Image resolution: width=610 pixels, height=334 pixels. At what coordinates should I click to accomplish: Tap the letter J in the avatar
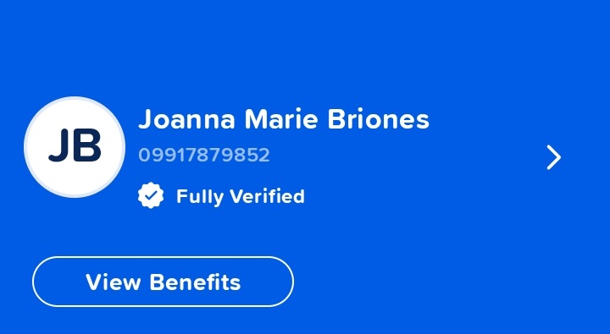coord(58,145)
